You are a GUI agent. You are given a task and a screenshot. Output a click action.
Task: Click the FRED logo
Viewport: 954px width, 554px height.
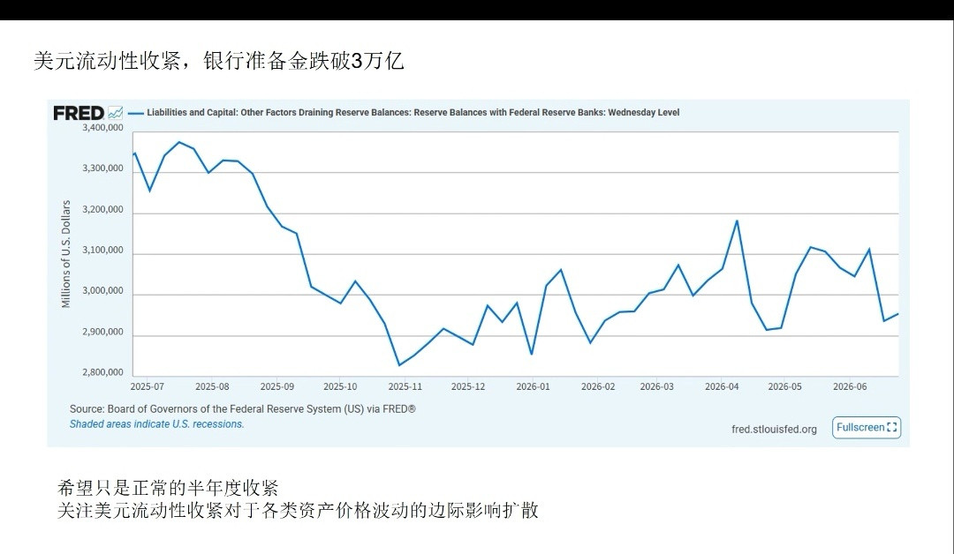tap(79, 113)
